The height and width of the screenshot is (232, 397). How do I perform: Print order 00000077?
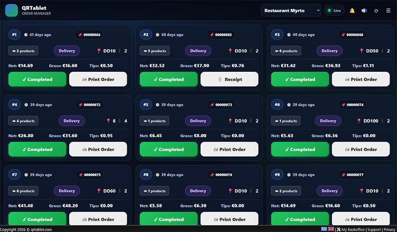(361, 219)
